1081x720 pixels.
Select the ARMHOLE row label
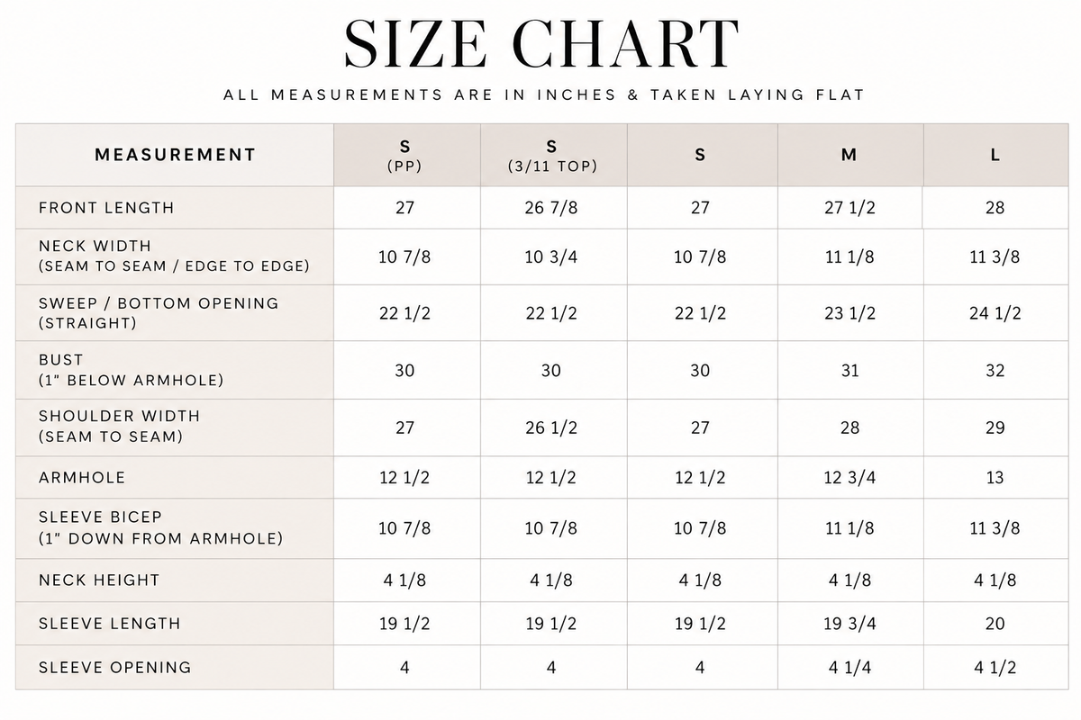[82, 478]
